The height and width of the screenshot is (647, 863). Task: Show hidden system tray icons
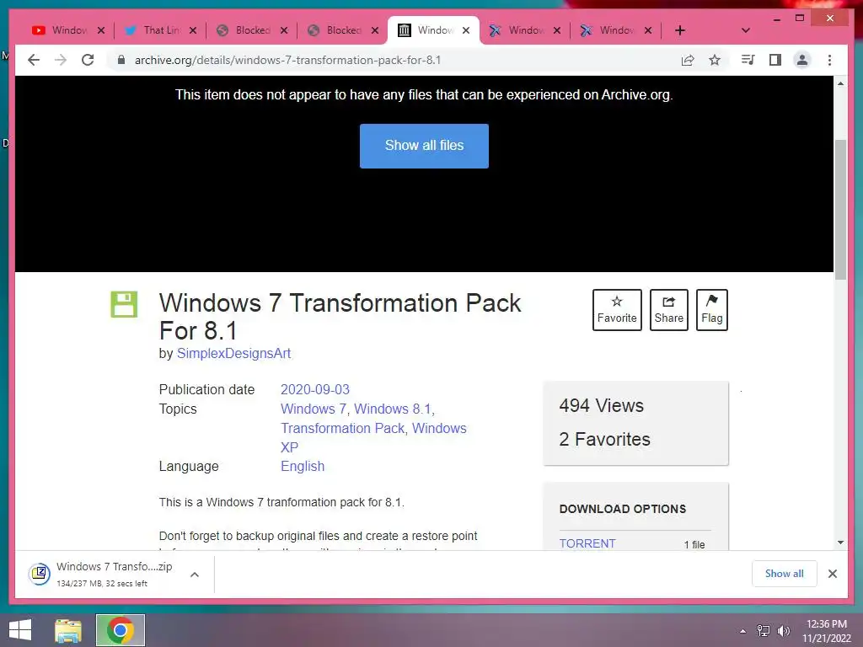pyautogui.click(x=743, y=631)
